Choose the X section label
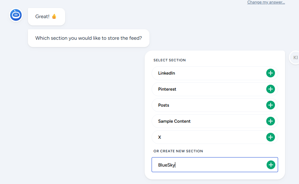Viewport: 299px width, 184px height. (160, 137)
